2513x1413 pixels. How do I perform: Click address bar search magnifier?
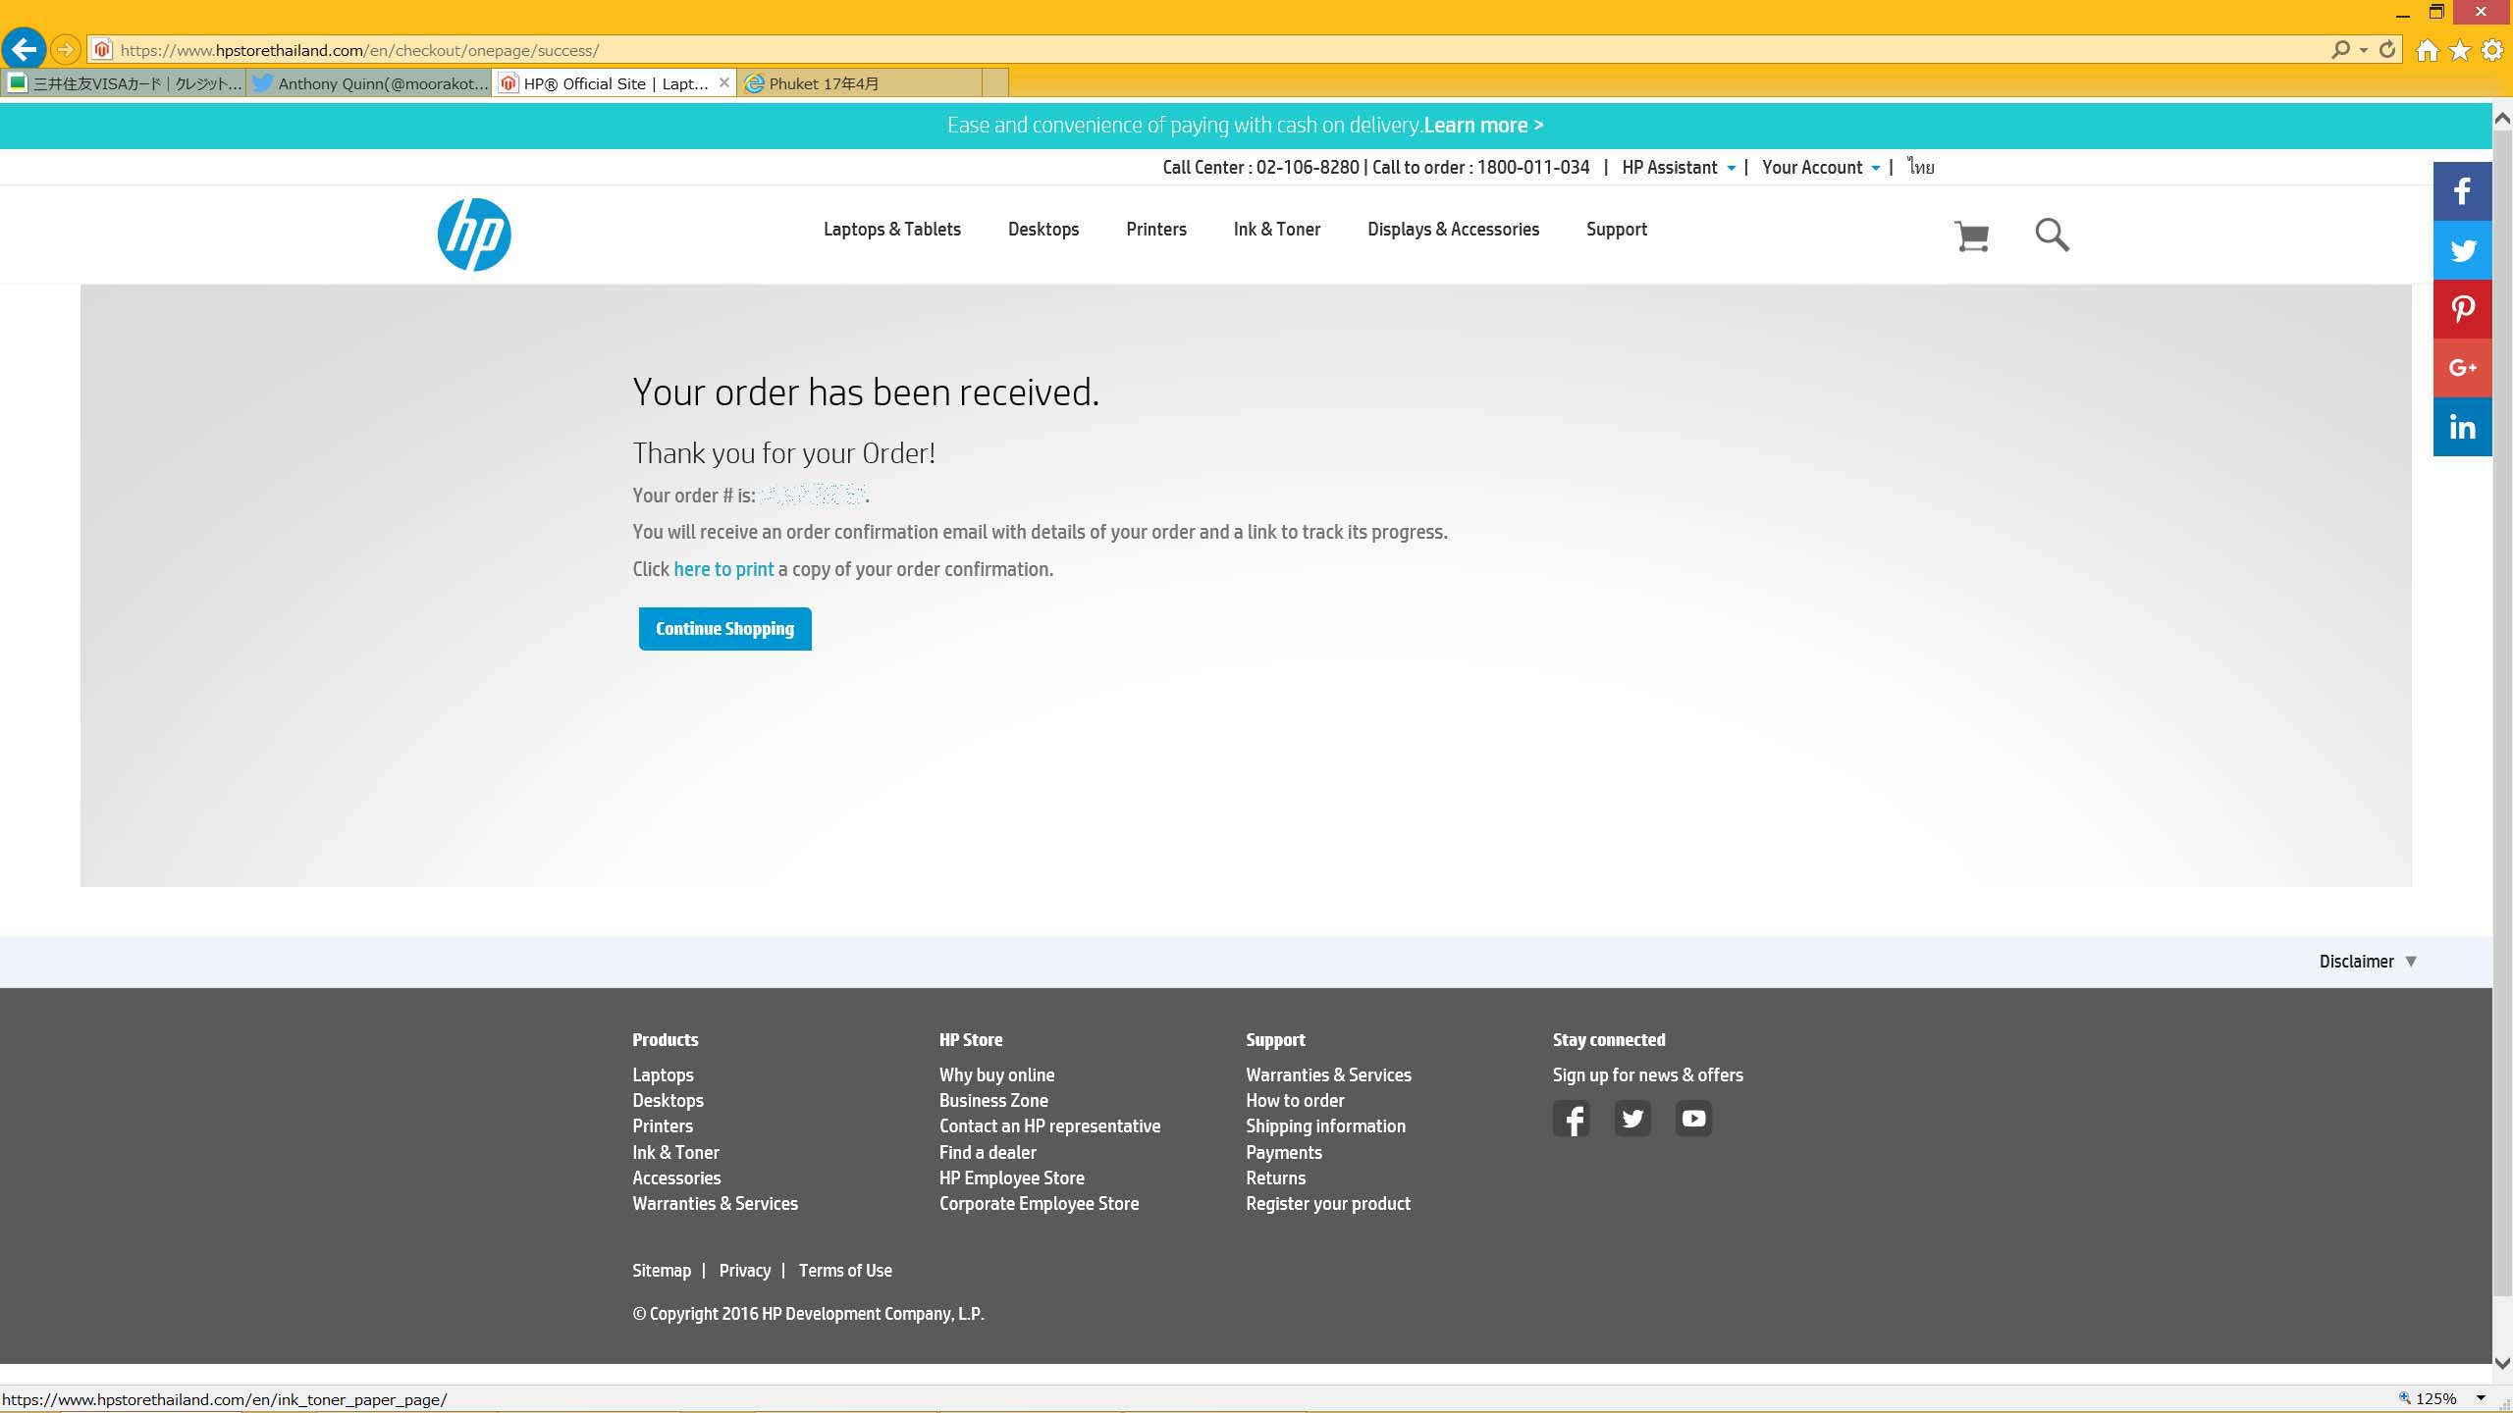point(2341,49)
